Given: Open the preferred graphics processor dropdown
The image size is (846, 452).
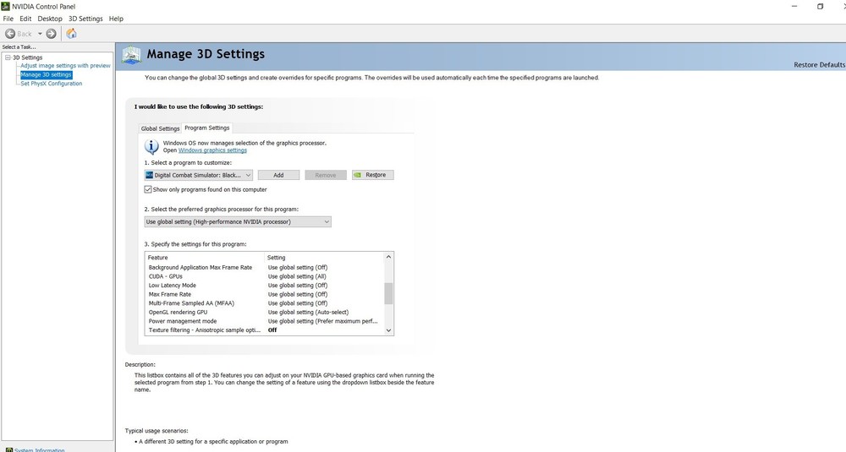Looking at the screenshot, I should click(238, 222).
